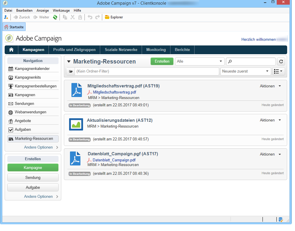
Task: Open Aktualisierungsdateien (AST12) title
Action: 120,120
